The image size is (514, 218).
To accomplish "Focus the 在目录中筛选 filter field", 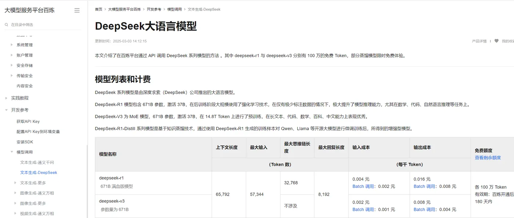I will click(x=43, y=25).
